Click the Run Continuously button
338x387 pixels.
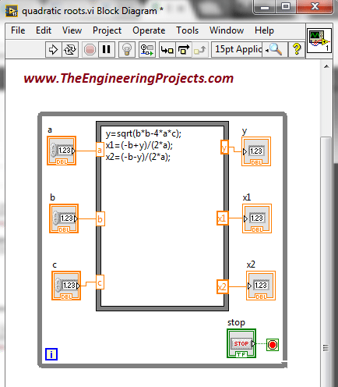click(x=70, y=49)
